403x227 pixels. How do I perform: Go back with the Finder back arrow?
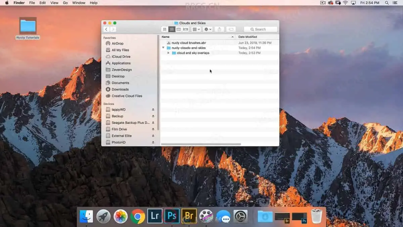click(x=106, y=29)
